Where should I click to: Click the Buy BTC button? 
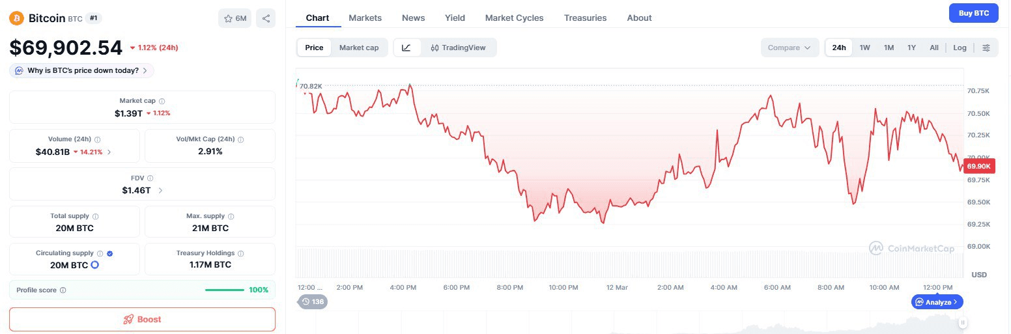click(973, 13)
